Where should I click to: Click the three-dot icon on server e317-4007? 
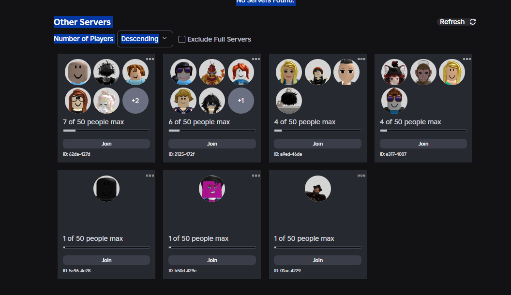coord(467,59)
